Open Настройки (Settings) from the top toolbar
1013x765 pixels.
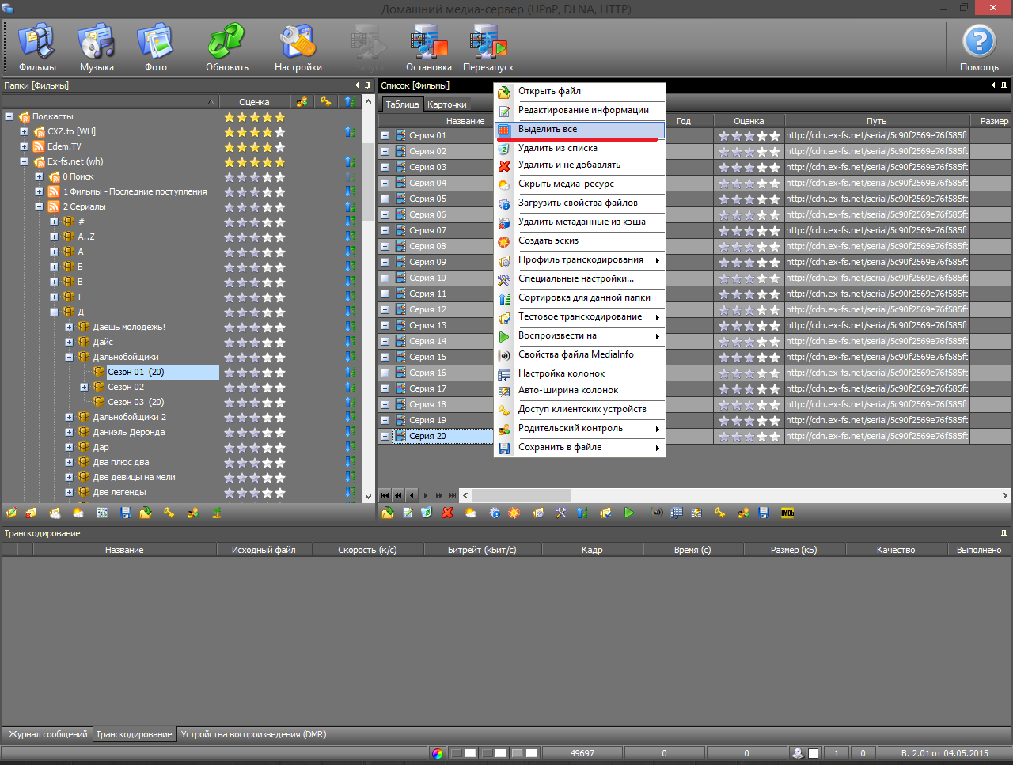pos(298,47)
